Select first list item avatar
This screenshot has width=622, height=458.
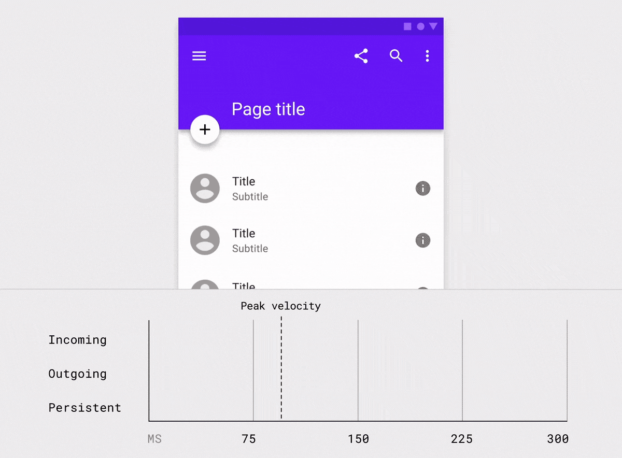[x=205, y=188]
